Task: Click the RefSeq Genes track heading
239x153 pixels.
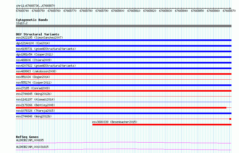Action: [27, 137]
